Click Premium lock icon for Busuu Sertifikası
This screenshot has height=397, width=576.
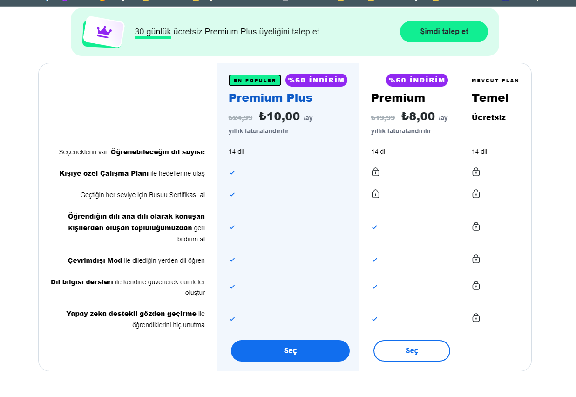coord(375,194)
